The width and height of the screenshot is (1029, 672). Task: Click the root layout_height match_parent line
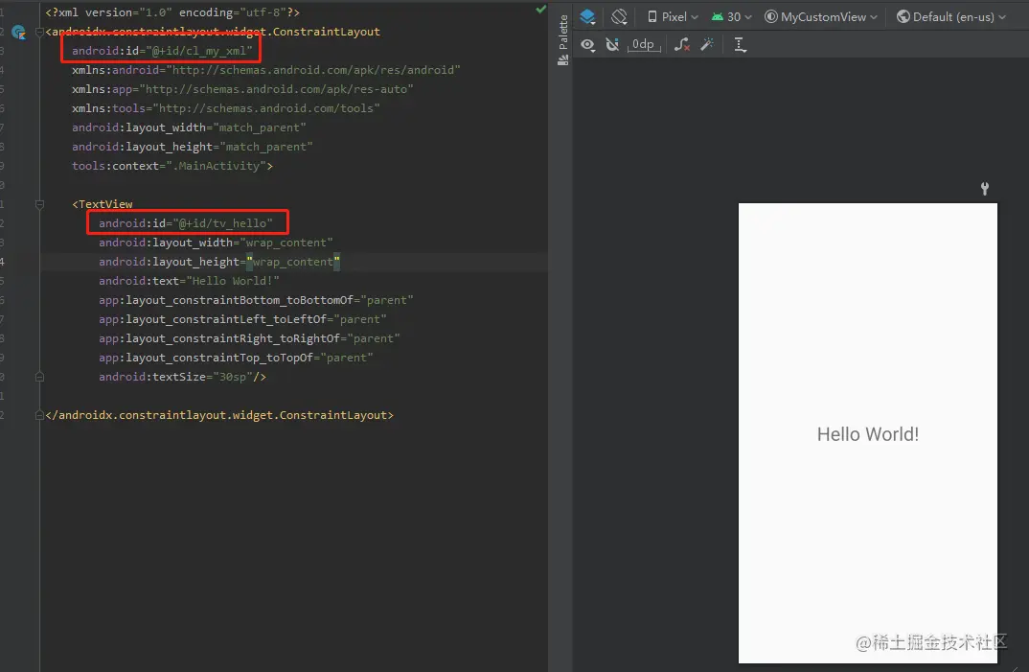193,147
